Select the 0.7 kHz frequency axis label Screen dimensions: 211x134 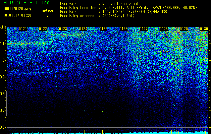2,111
